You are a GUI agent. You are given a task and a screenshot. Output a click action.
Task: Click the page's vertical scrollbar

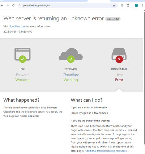pos(144,78)
